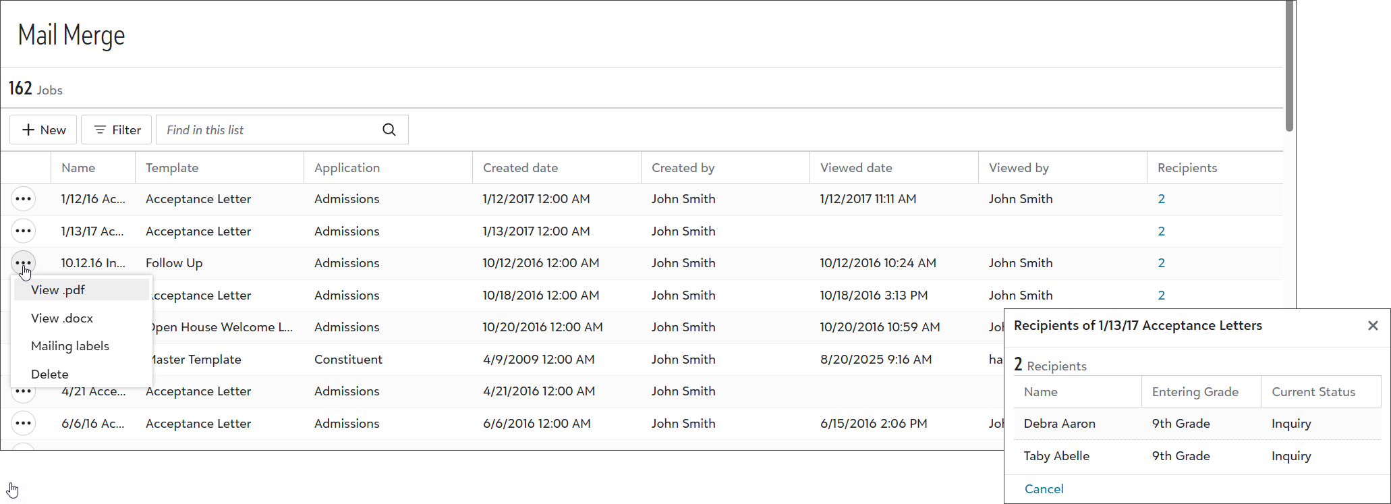
Task: Open the ellipsis menu for 10.12.16 job
Action: click(x=24, y=262)
